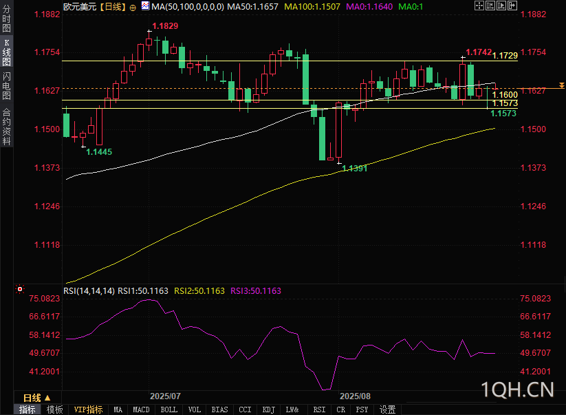Click the MA indicator chart icon

pos(145,6)
